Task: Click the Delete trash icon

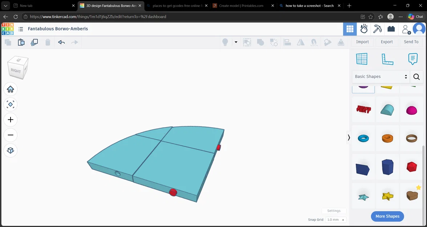Action: 48,42
